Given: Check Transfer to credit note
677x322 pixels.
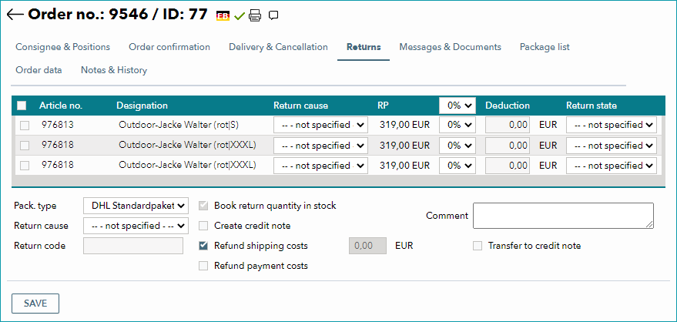Looking at the screenshot, I should point(477,246).
